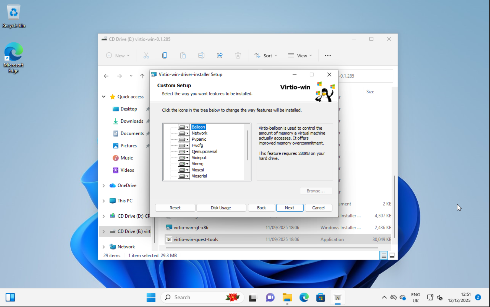
Task: Click the Copy icon in Explorer toolbar
Action: (x=165, y=55)
